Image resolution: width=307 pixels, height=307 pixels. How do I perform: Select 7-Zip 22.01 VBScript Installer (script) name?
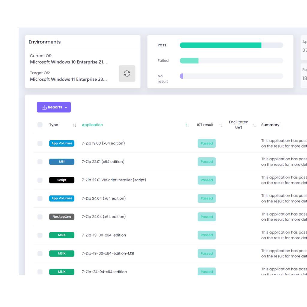(114, 180)
